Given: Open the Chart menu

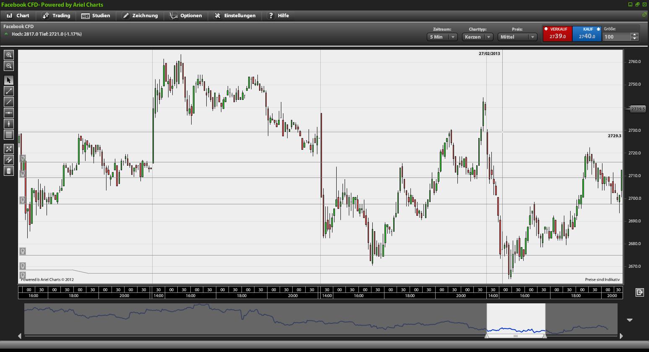Looking at the screenshot, I should point(18,16).
